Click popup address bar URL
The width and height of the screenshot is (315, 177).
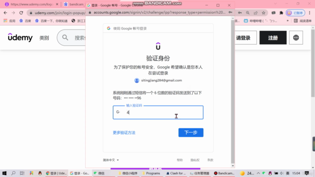tap(159, 12)
